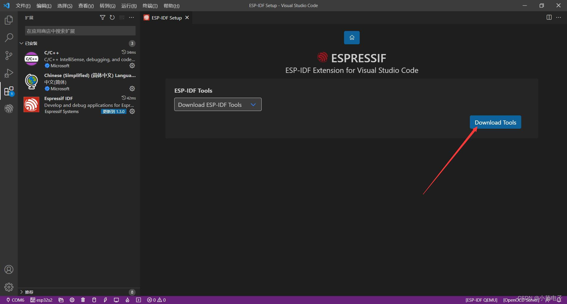Open the 文件(F) menu

coord(23,6)
